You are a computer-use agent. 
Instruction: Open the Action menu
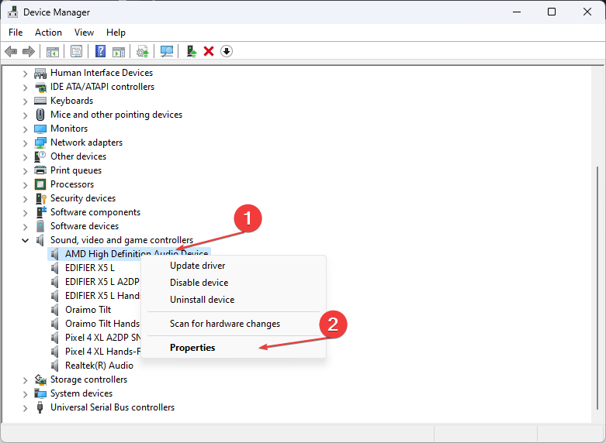[48, 33]
